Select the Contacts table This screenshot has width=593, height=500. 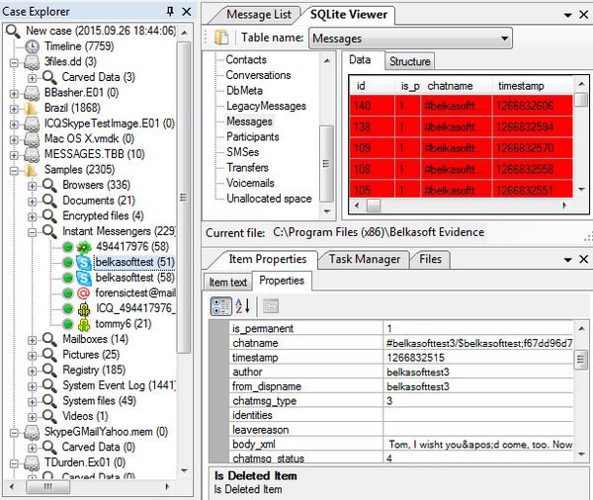tap(246, 59)
